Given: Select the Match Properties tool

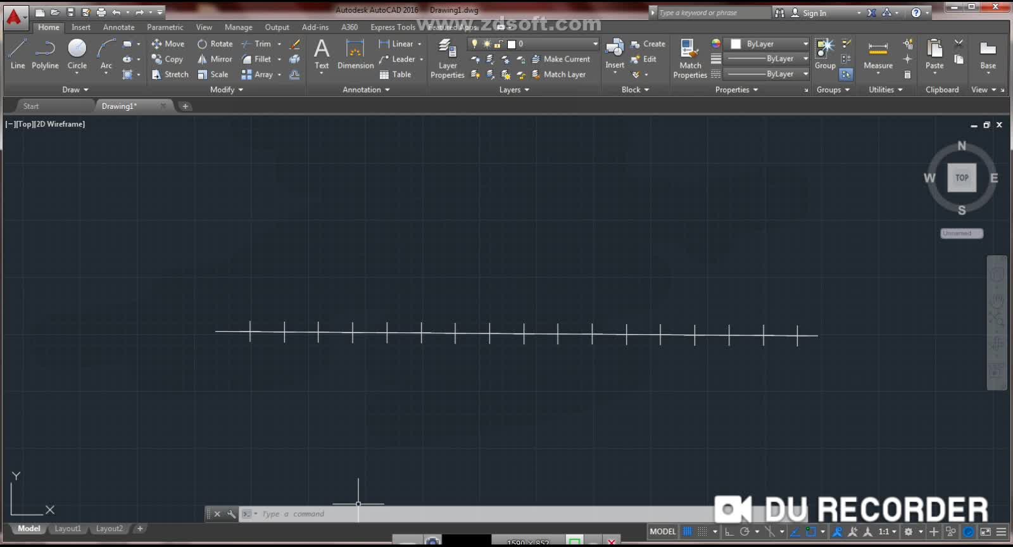Looking at the screenshot, I should click(689, 58).
